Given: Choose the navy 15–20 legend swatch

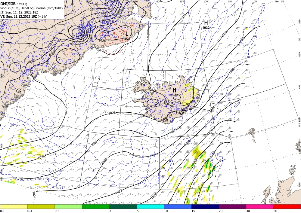Looking at the screenshot, I should (x=205, y=206).
